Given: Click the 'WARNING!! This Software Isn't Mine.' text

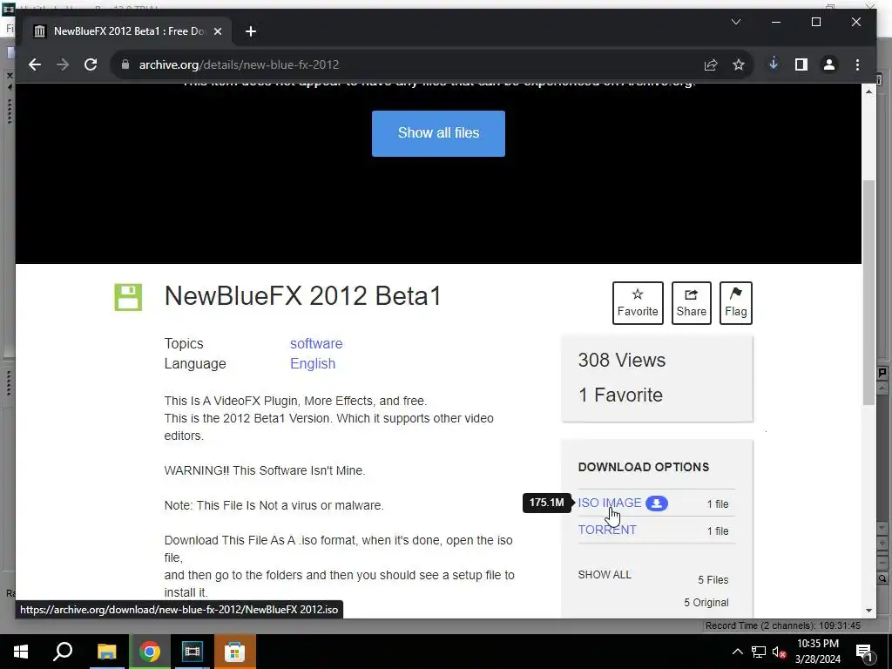Looking at the screenshot, I should (265, 470).
